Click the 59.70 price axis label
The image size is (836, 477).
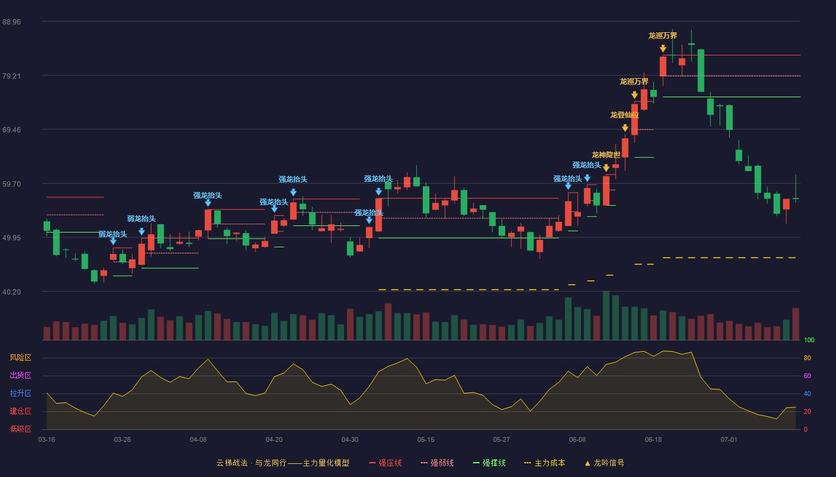click(11, 184)
